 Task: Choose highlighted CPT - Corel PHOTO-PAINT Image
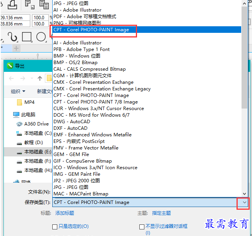147,30
